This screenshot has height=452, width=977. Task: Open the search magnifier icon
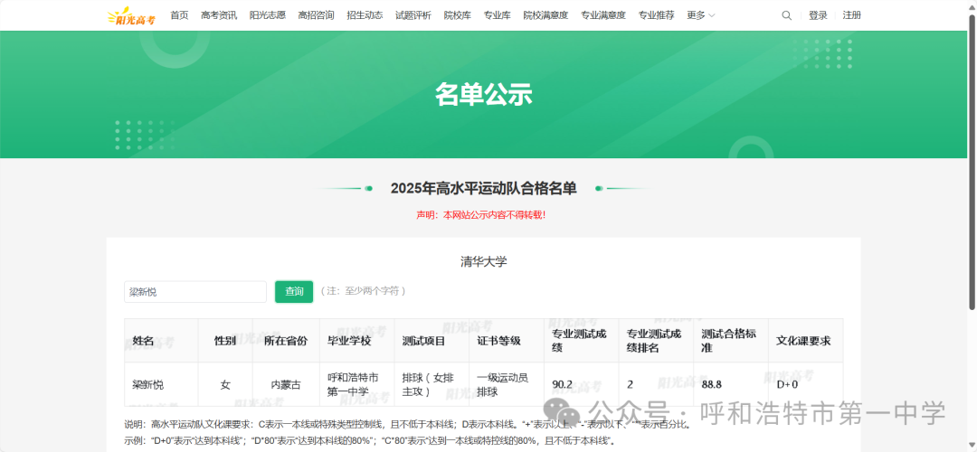786,15
